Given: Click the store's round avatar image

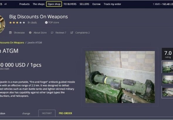Looking at the screenshot, I should (2, 25).
